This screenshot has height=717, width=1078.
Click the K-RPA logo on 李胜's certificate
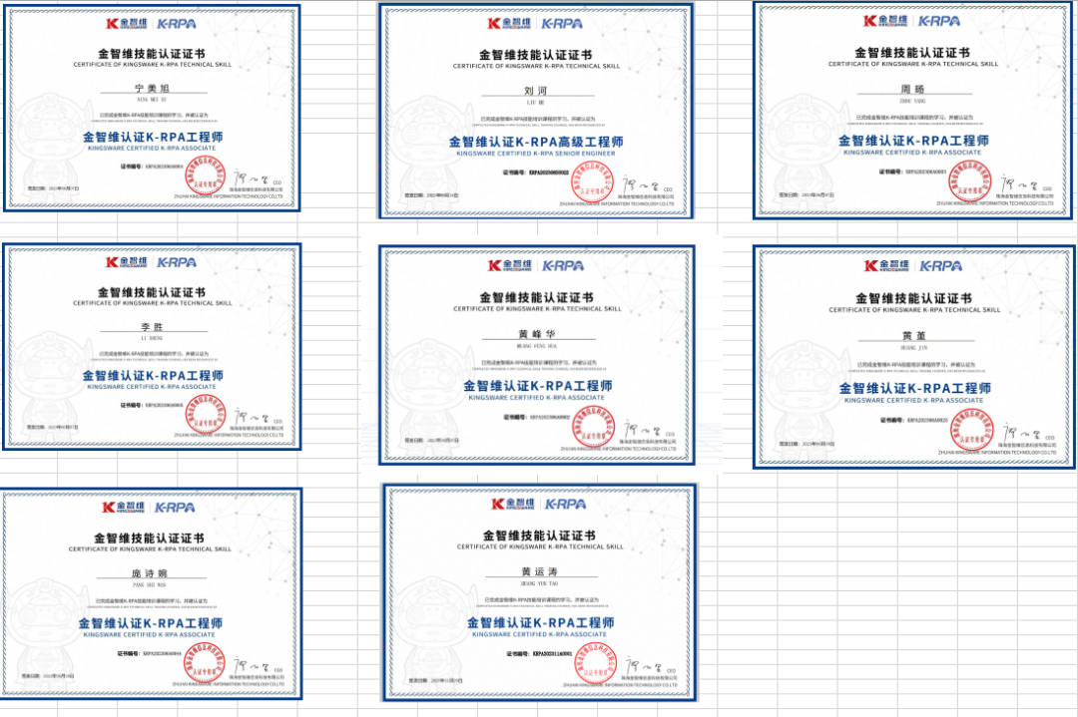(x=177, y=262)
